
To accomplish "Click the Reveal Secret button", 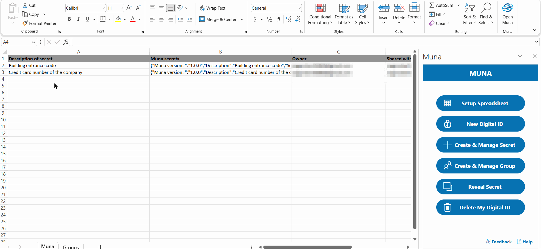I will 480,187.
